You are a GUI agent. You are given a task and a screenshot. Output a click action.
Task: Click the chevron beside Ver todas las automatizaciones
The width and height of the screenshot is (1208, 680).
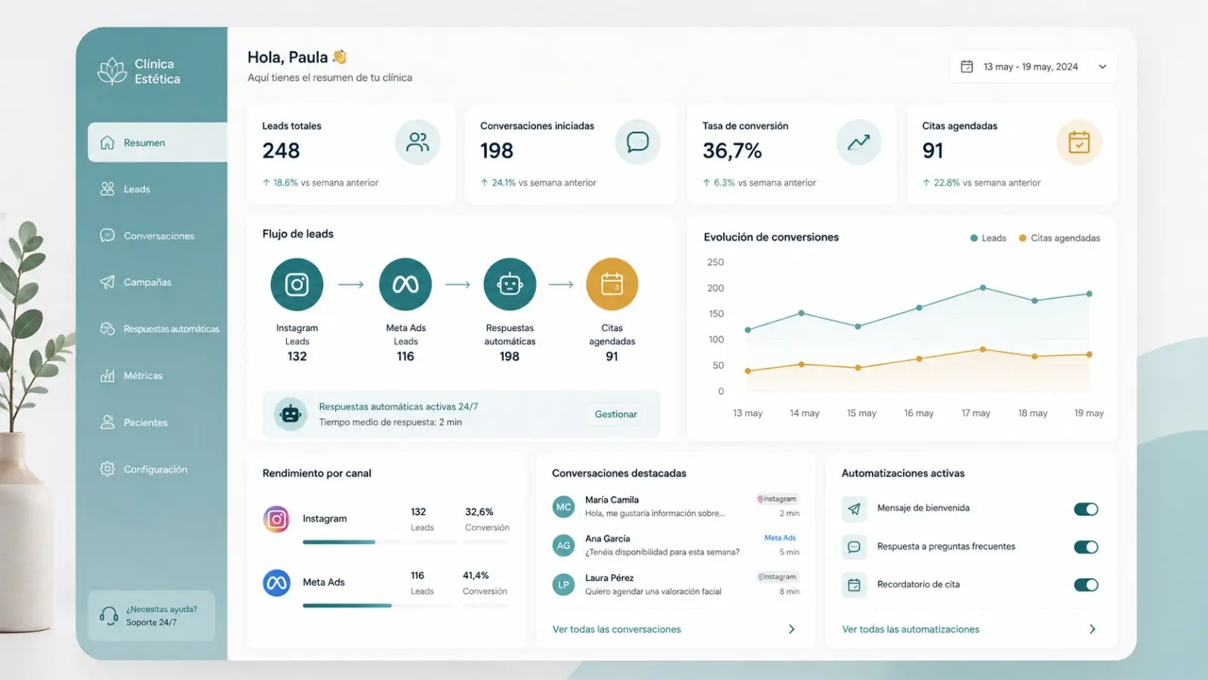(1092, 629)
